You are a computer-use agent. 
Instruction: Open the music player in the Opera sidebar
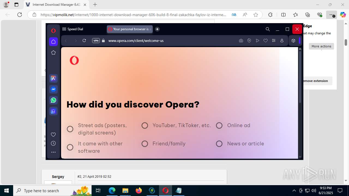[53, 111]
